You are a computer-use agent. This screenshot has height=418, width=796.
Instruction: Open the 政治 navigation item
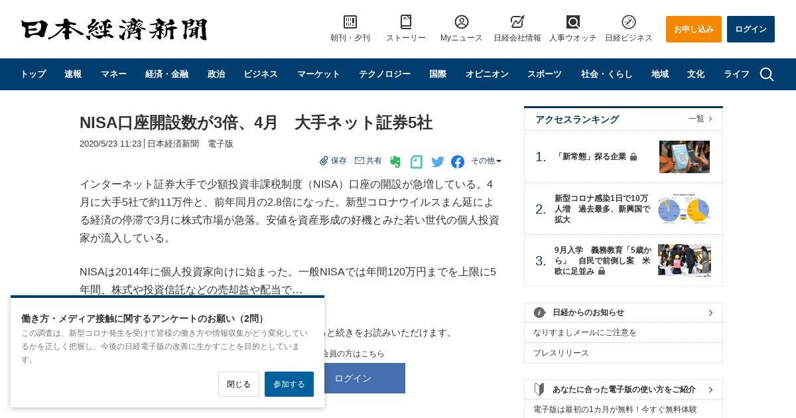coord(216,74)
